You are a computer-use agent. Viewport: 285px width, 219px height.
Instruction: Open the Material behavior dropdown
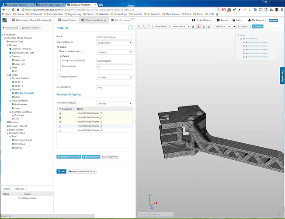click(114, 42)
